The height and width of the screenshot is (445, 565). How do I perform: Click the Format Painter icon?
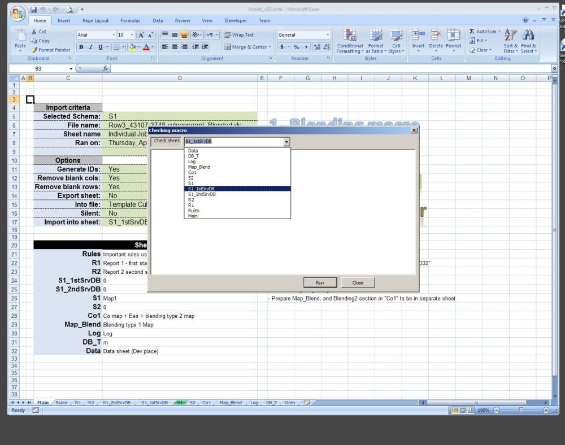34,50
